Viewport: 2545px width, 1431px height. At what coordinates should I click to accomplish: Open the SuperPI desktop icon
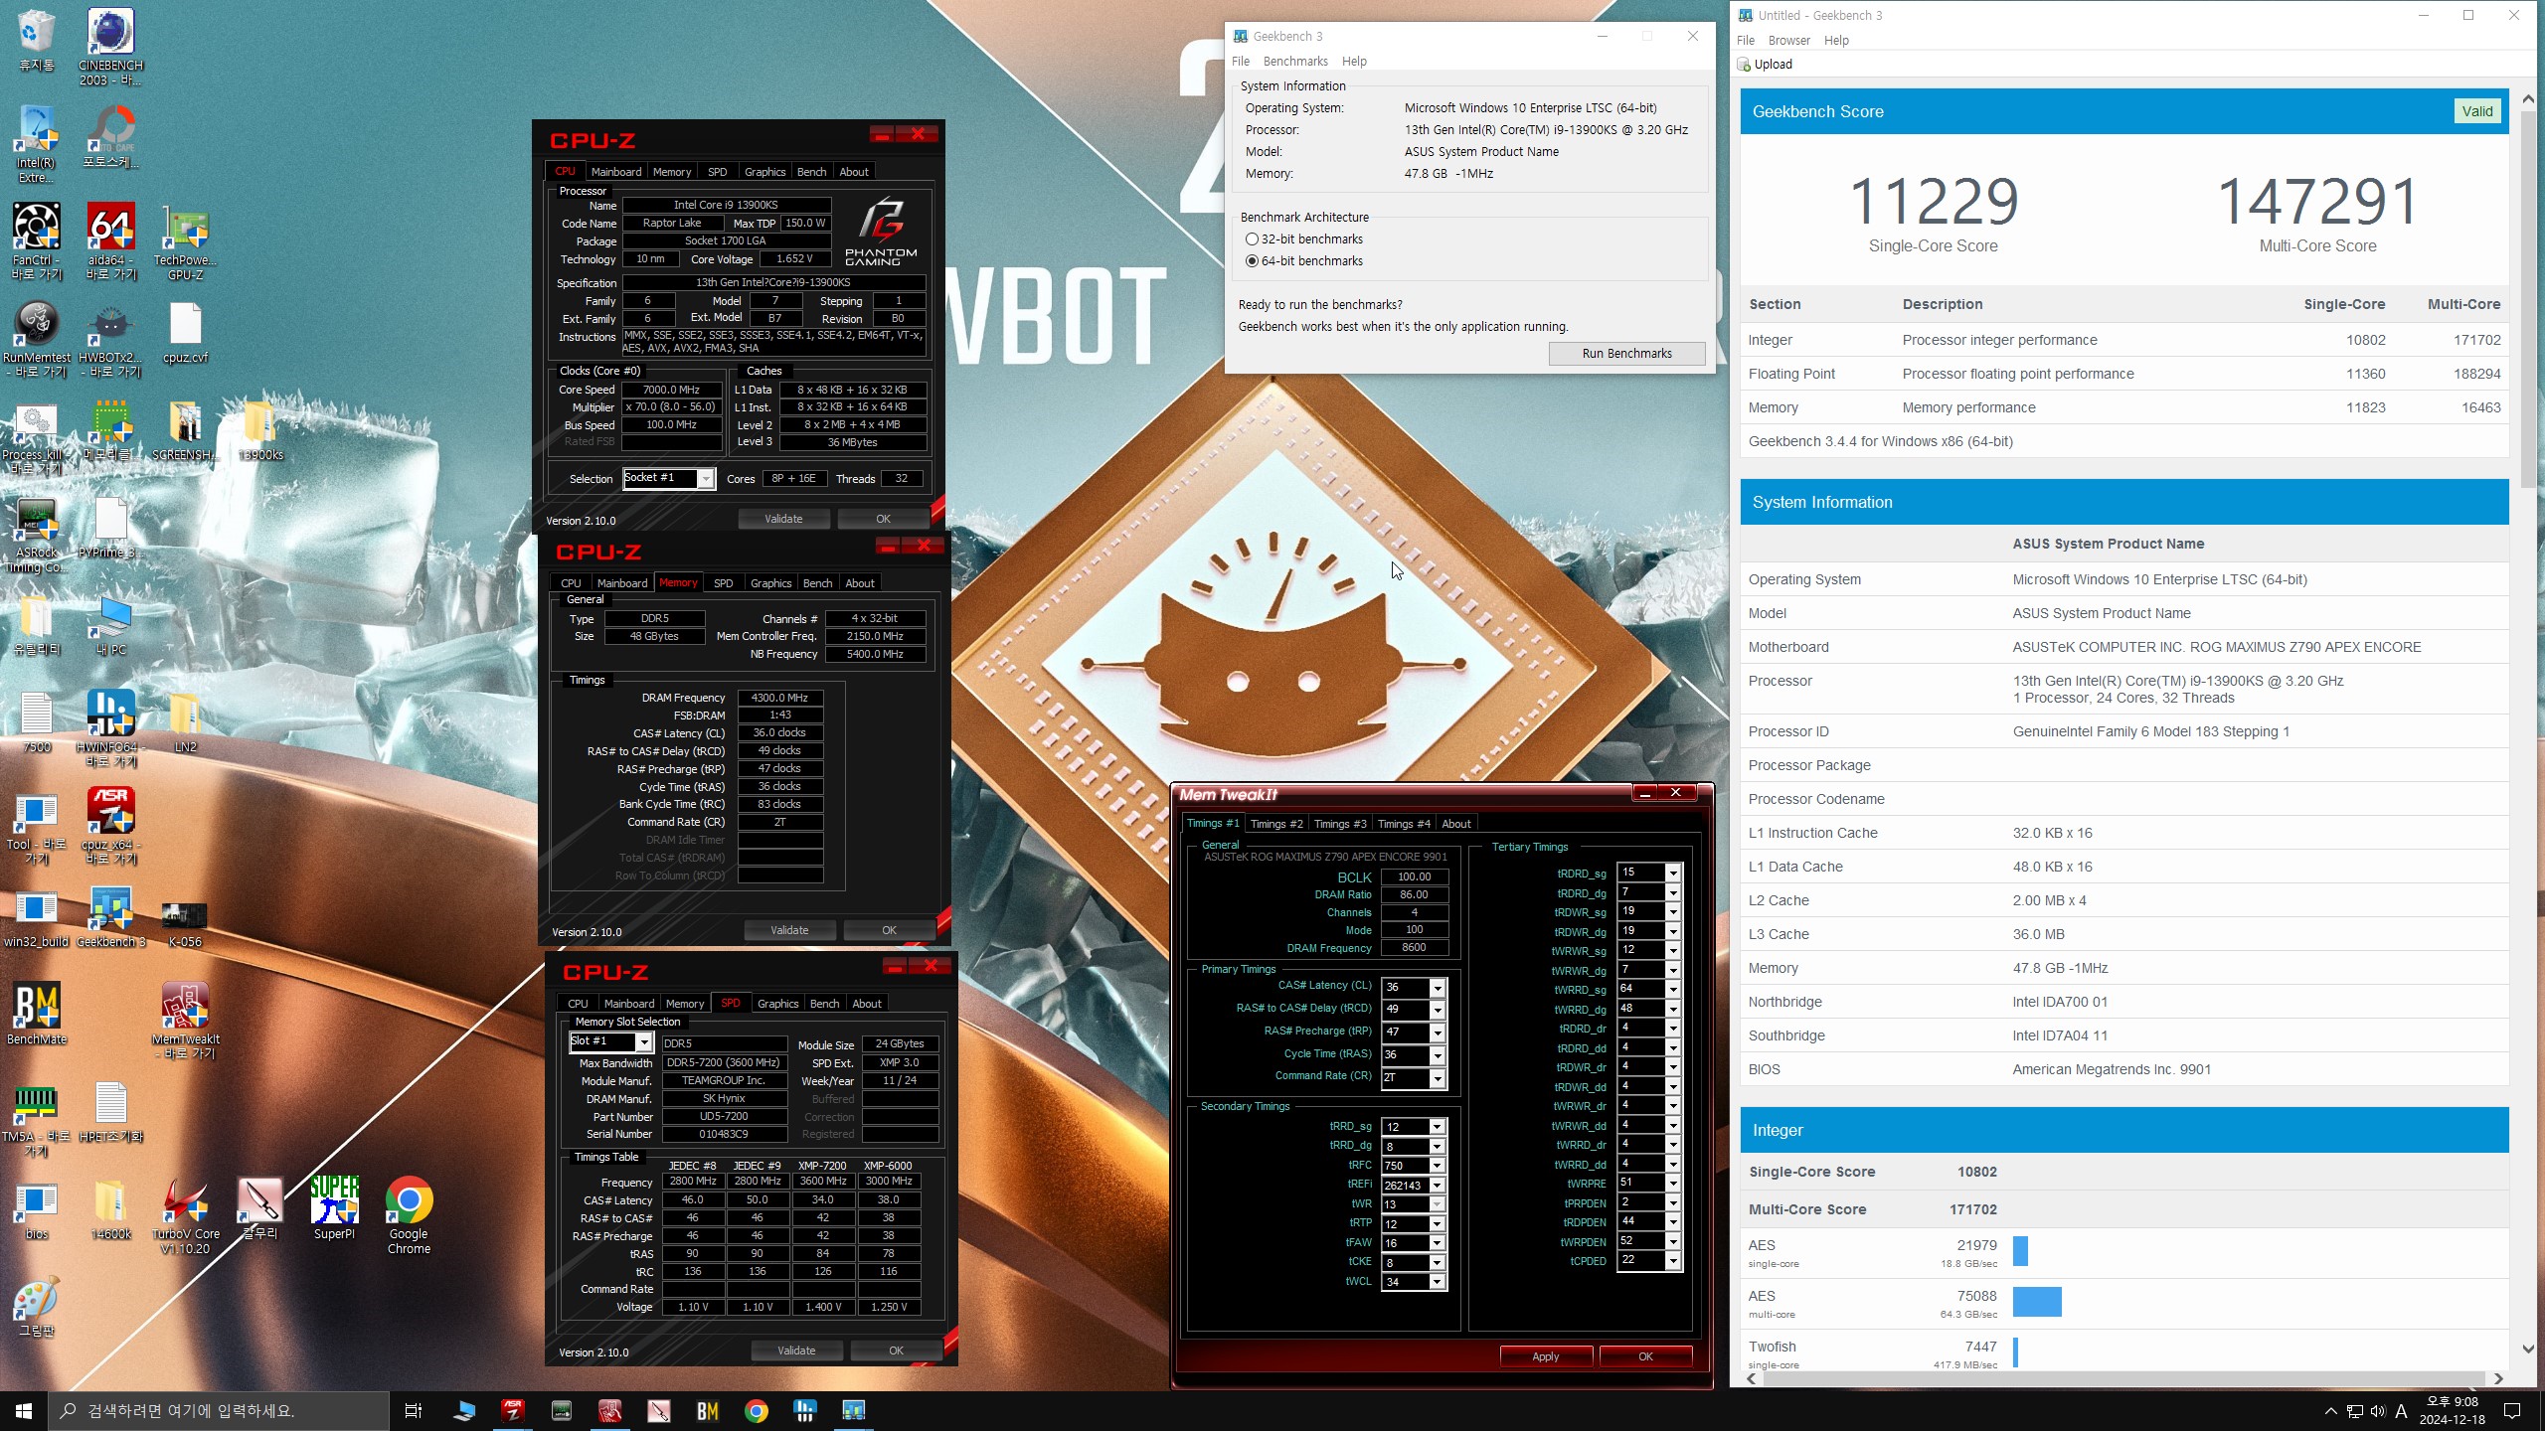click(x=334, y=1209)
